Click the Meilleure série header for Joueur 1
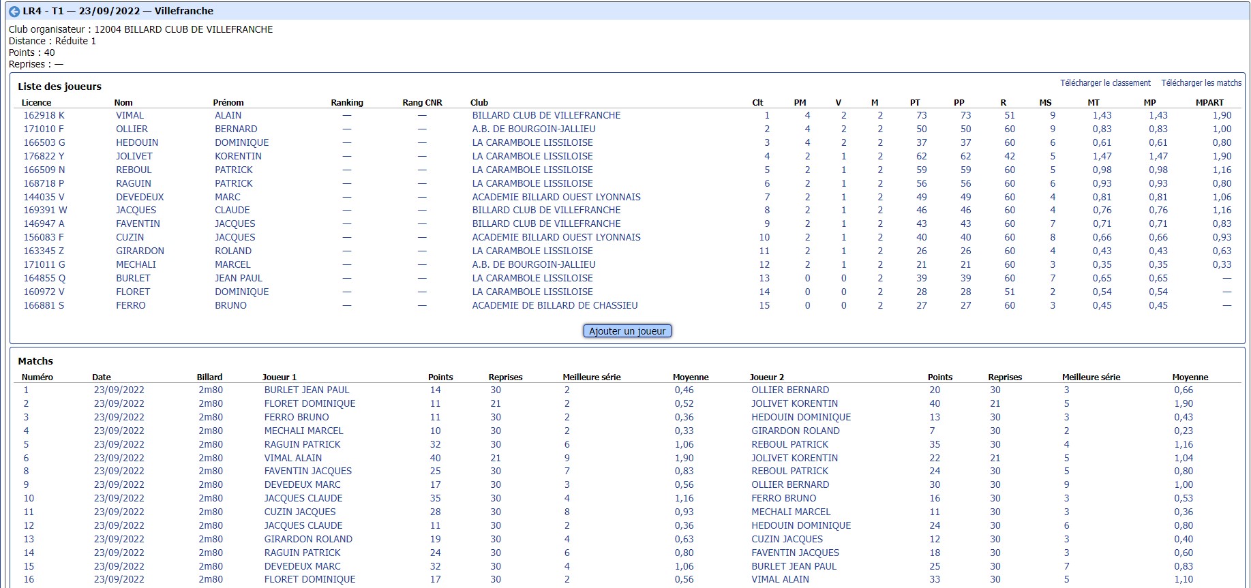Screen dimensions: 1251x588 pyautogui.click(x=592, y=377)
